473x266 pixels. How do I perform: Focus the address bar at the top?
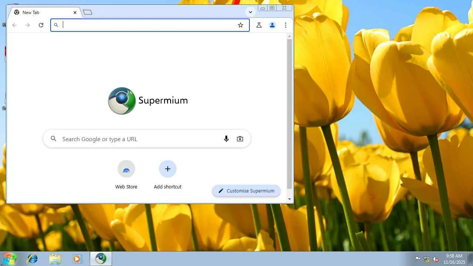pos(150,25)
